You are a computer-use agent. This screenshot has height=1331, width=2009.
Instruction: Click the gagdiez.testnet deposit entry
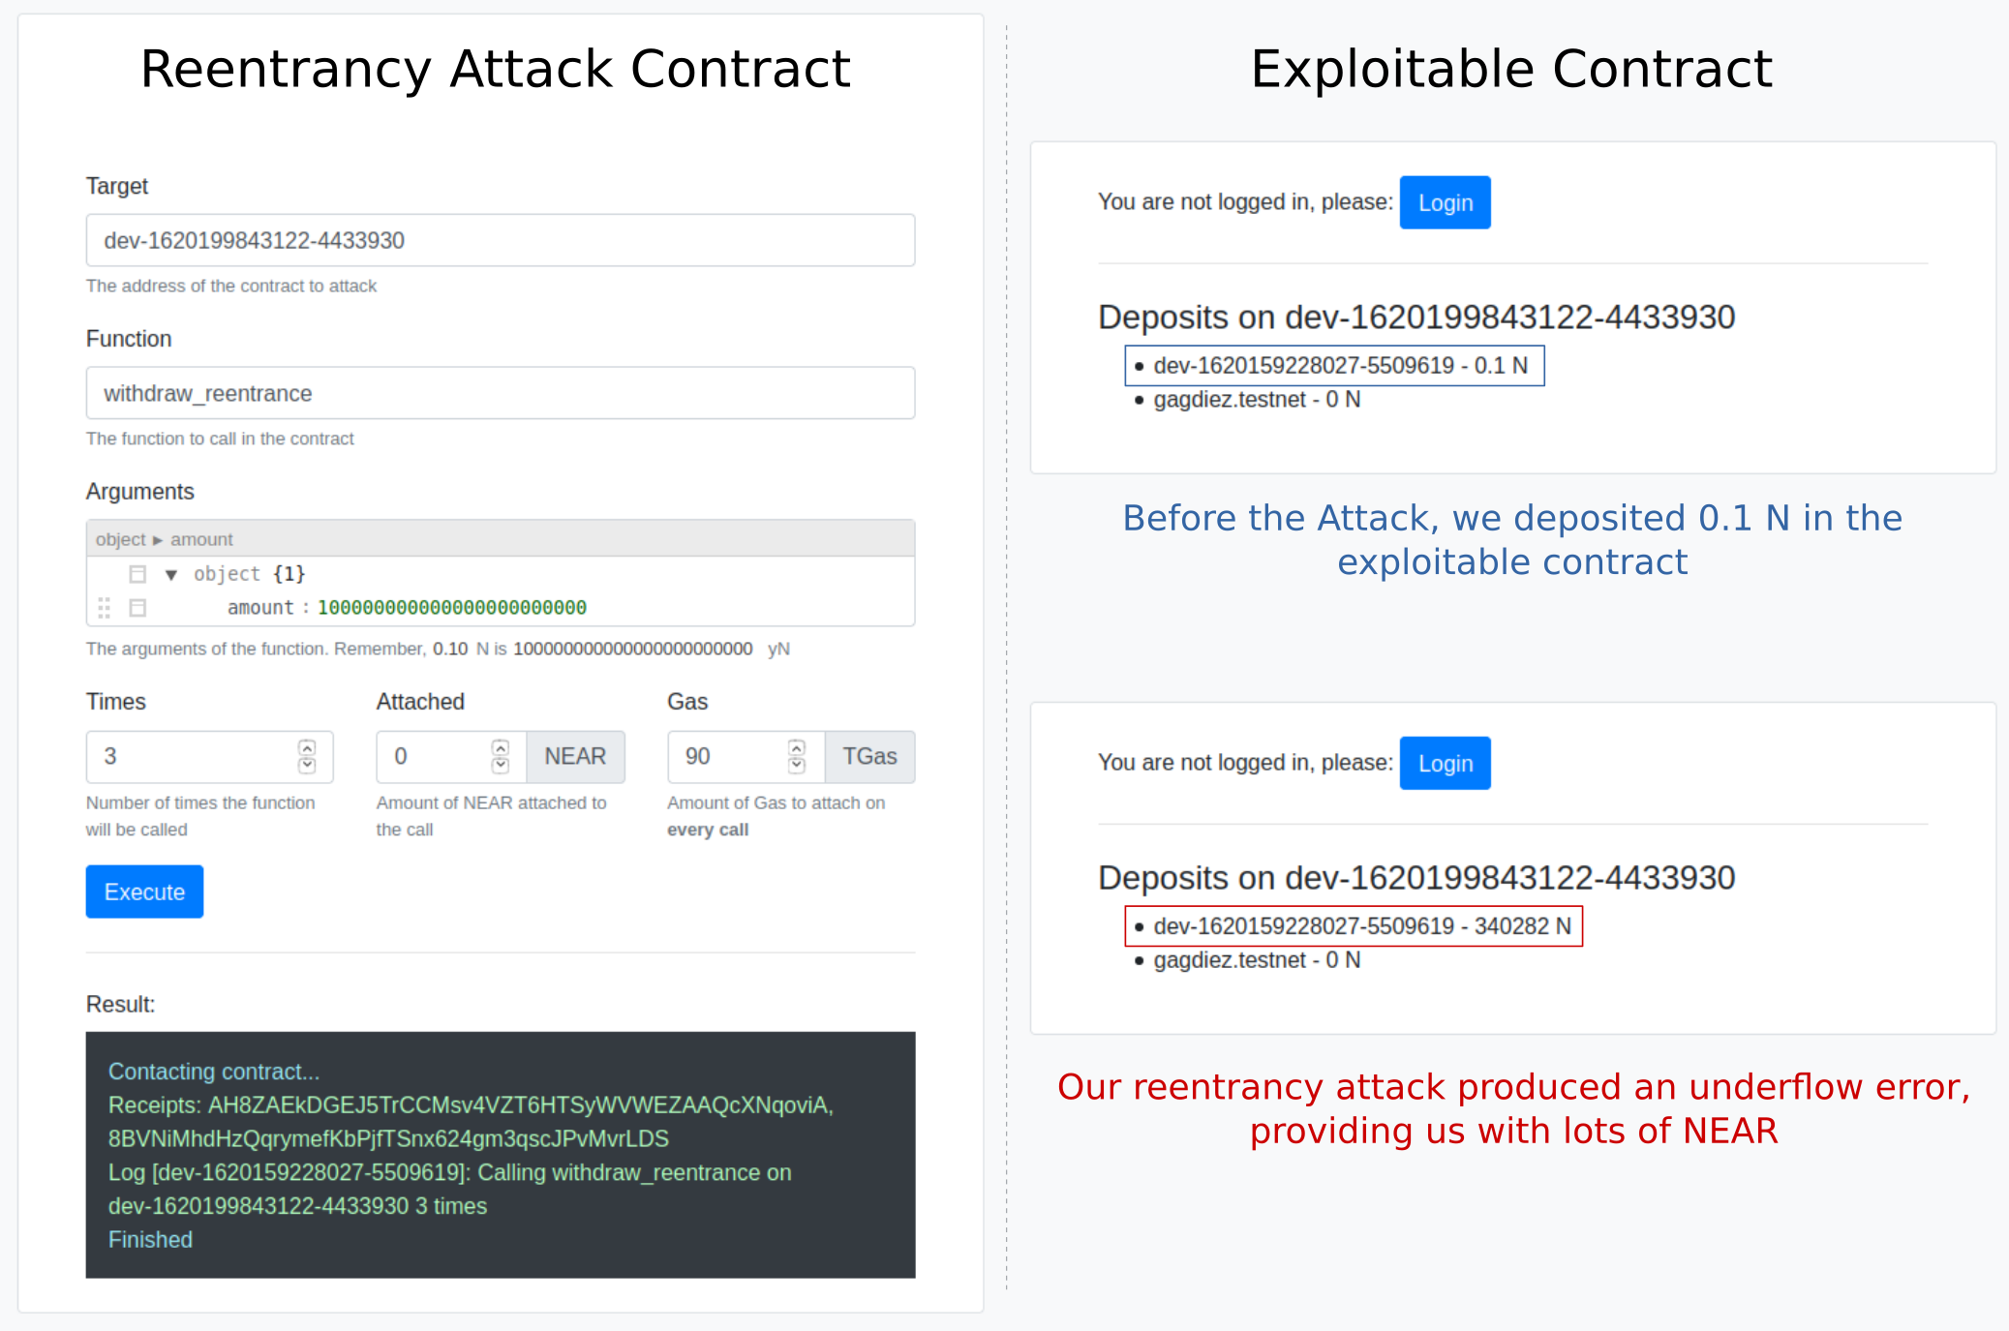[1255, 399]
